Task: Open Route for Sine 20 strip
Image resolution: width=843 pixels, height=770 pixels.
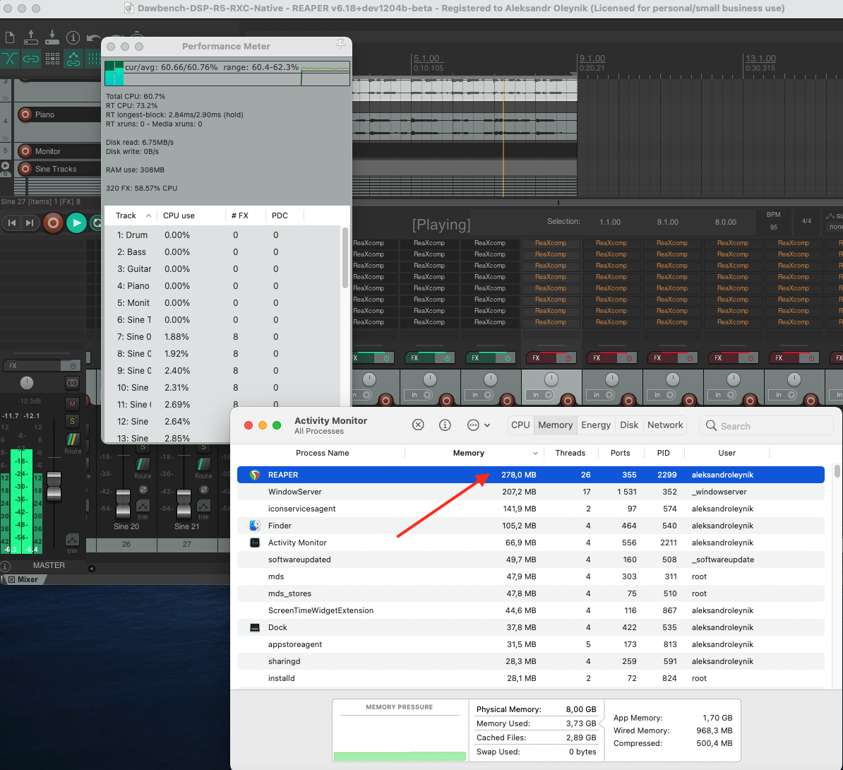Action: click(143, 464)
